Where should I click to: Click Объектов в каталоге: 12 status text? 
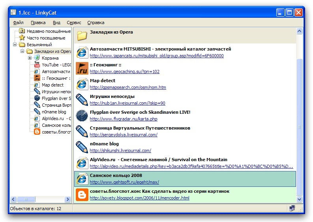(x=36, y=209)
